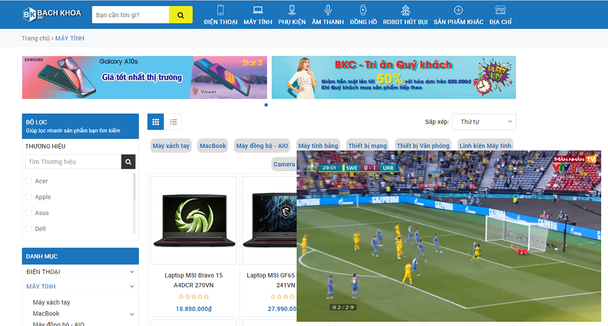Select the MacBook filter tag
This screenshot has height=326, width=608.
tap(212, 146)
